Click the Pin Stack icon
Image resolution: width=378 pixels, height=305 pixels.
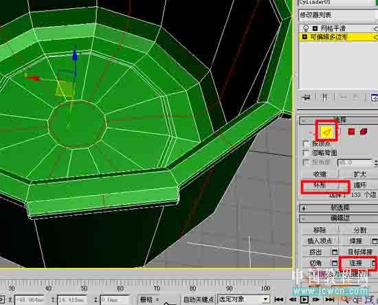tap(307, 98)
